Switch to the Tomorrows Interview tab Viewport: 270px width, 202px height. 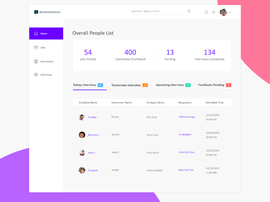126,85
